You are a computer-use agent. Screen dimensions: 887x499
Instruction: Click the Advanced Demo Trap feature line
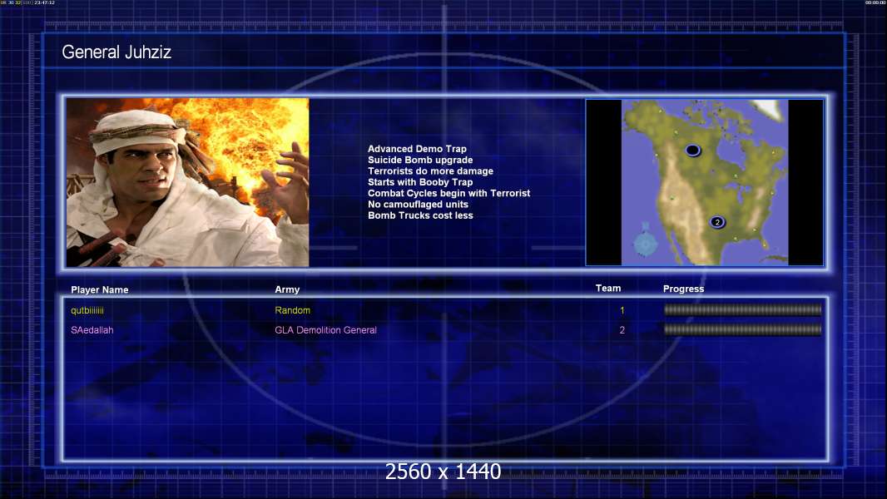pyautogui.click(x=417, y=149)
